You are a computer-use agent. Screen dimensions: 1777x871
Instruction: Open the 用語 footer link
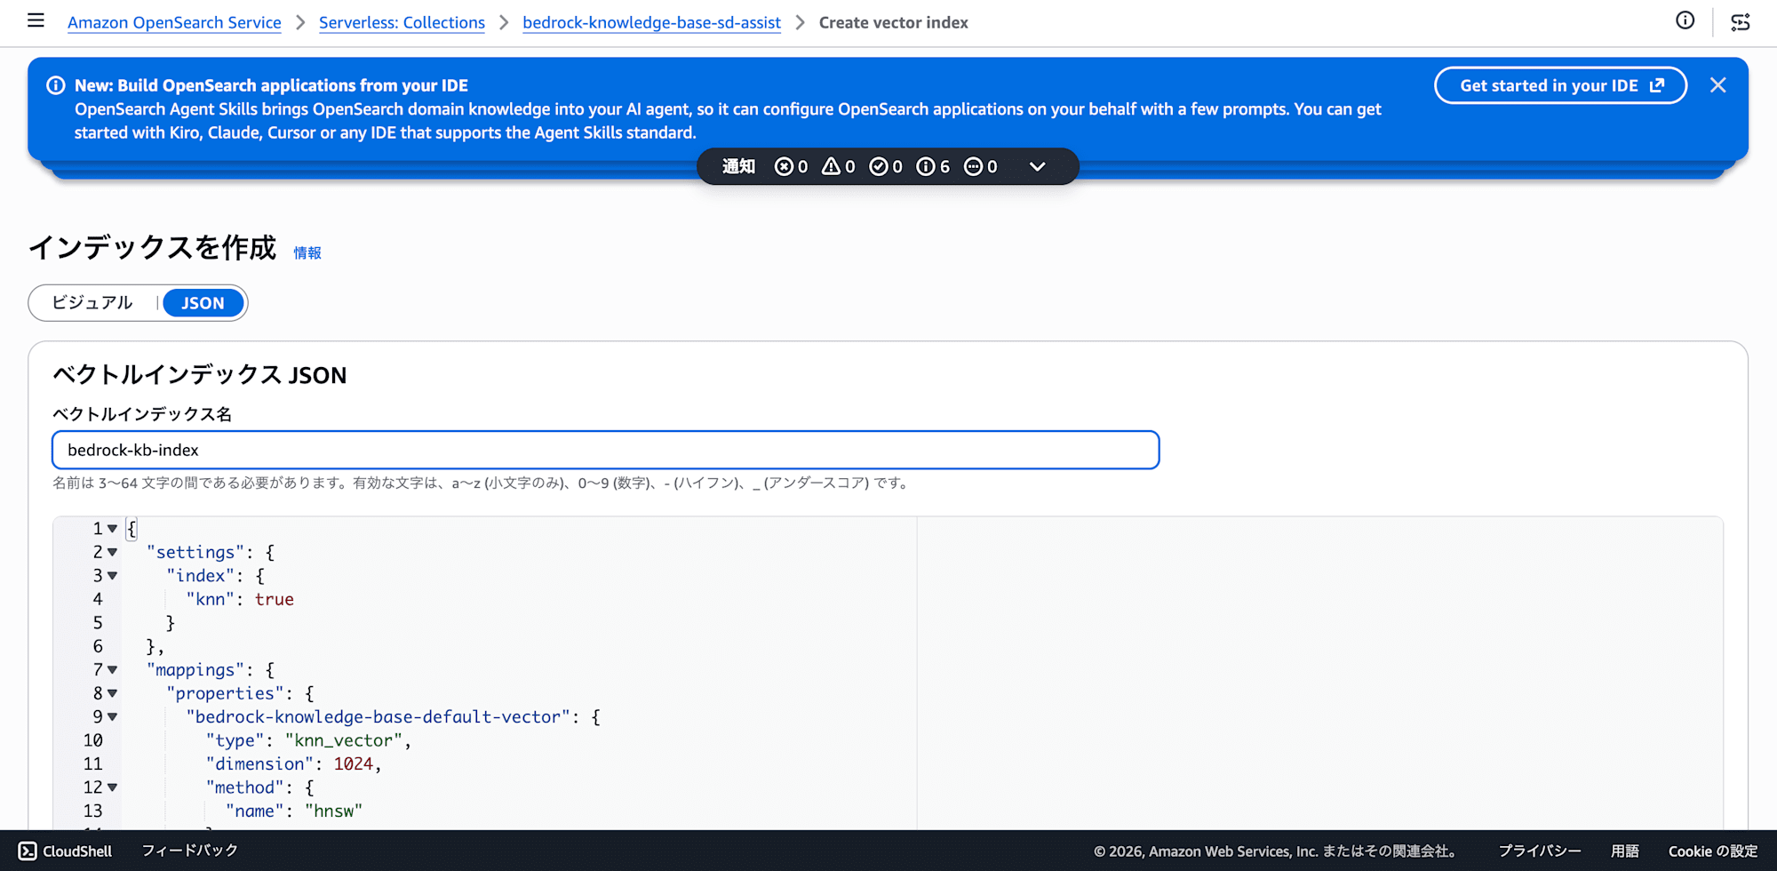pyautogui.click(x=1625, y=851)
